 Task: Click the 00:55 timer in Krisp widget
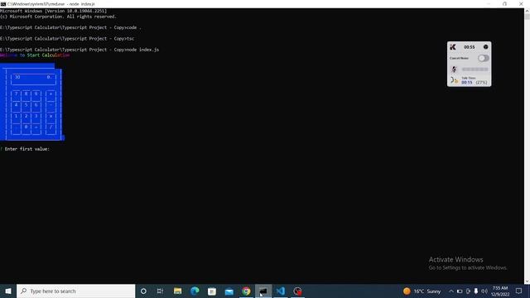470,47
